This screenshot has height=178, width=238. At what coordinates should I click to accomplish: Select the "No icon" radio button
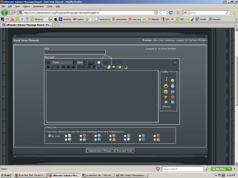click(49, 136)
